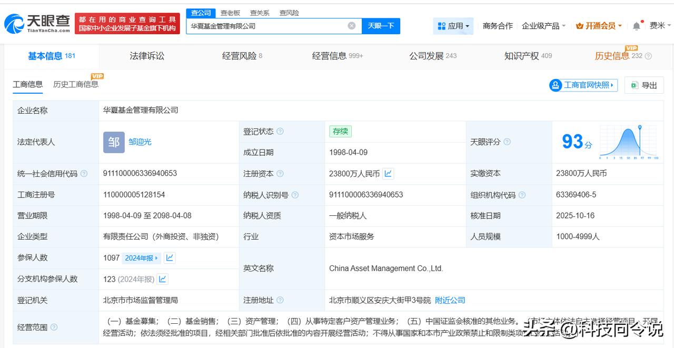Open the 历史信息 VIP tab
The width and height of the screenshot is (674, 348).
coord(619,56)
